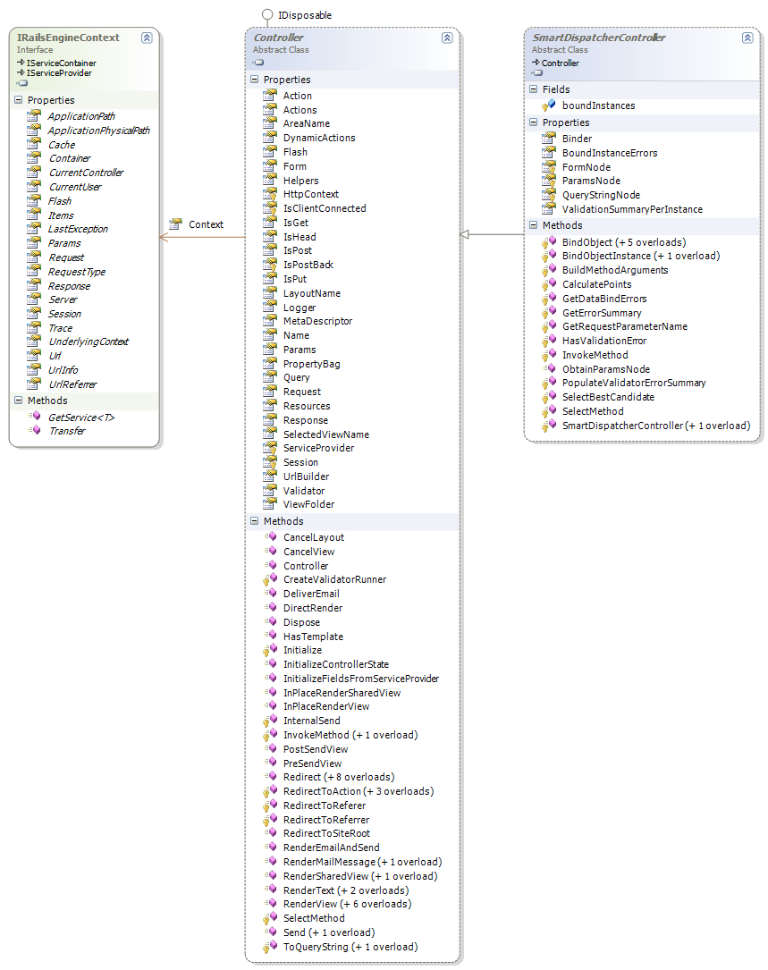Select the IRailsEngineContext title
The height and width of the screenshot is (970, 768).
pyautogui.click(x=68, y=38)
